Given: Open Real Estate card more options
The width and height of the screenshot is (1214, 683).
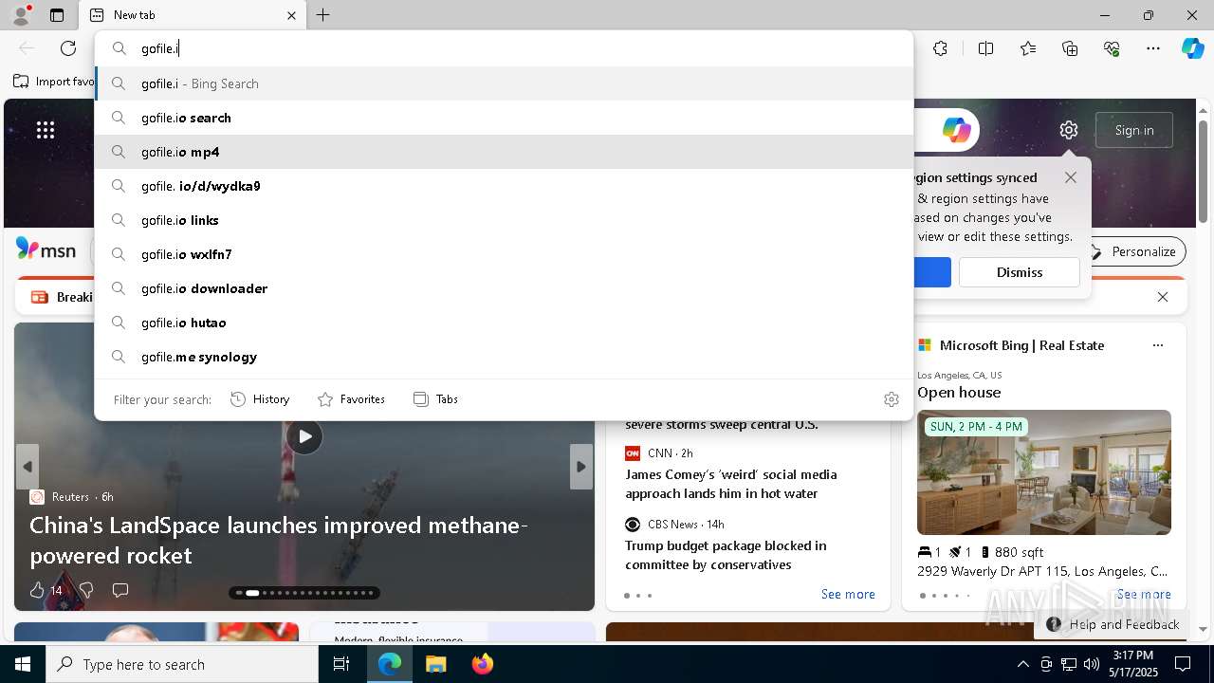Looking at the screenshot, I should click(x=1158, y=345).
